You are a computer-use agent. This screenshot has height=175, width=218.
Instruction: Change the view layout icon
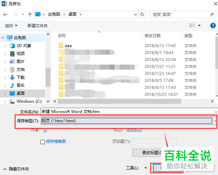click(x=192, y=25)
